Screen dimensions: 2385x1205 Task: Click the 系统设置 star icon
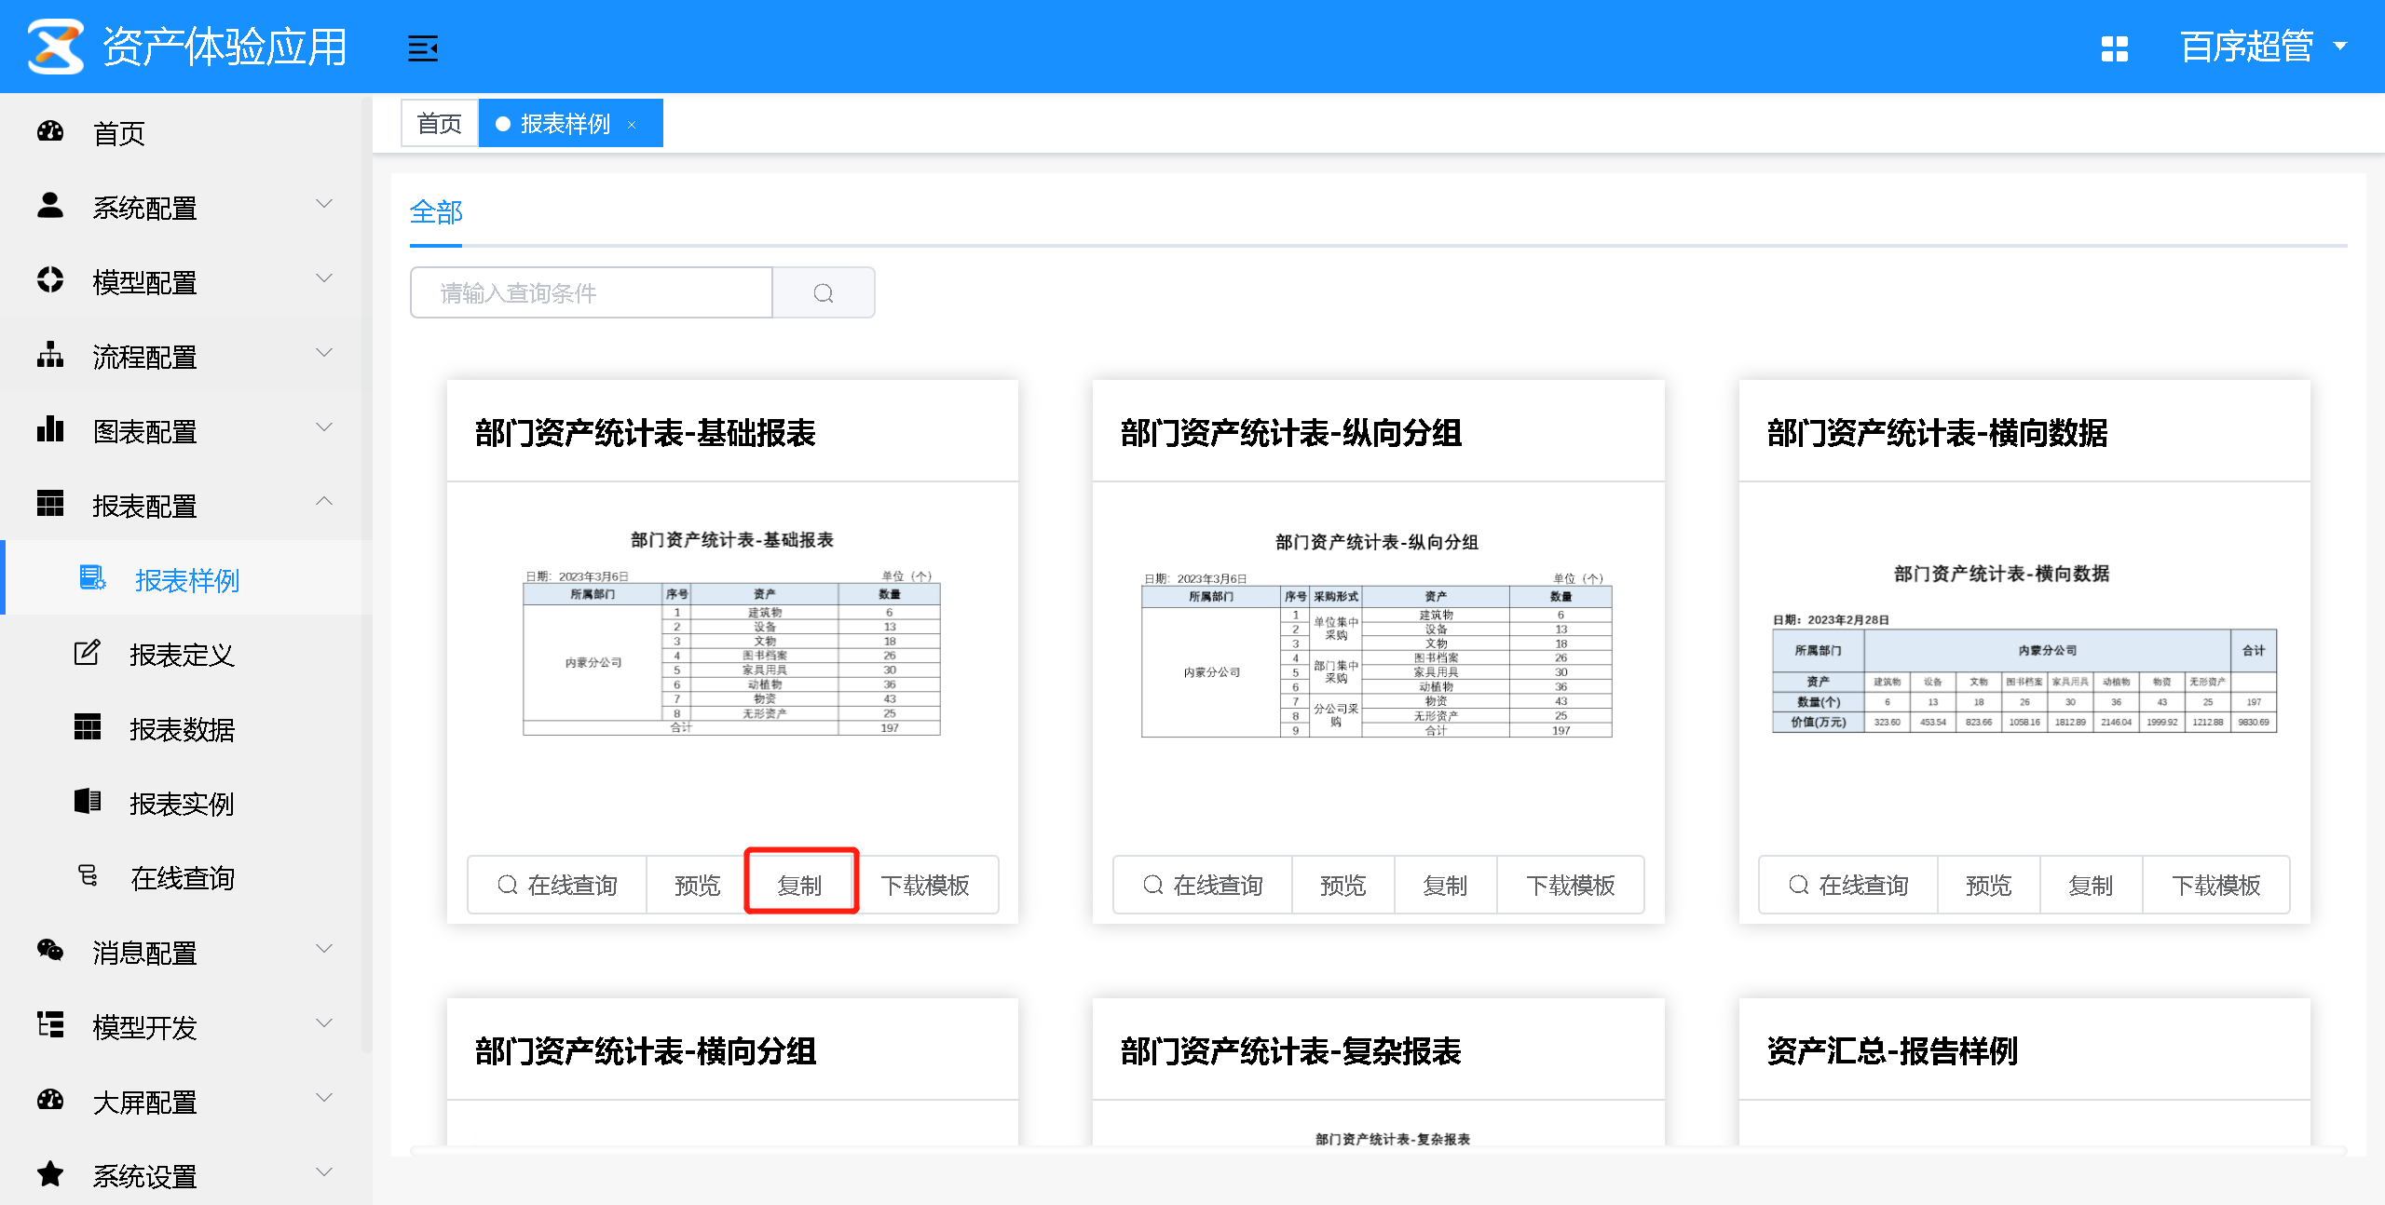(x=50, y=1174)
